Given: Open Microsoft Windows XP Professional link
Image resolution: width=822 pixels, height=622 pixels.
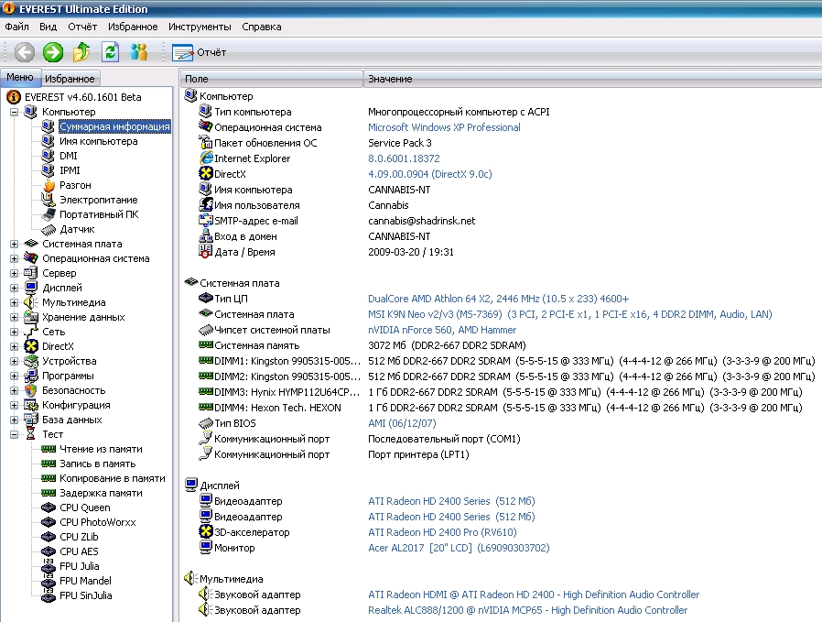Looking at the screenshot, I should pyautogui.click(x=444, y=127).
